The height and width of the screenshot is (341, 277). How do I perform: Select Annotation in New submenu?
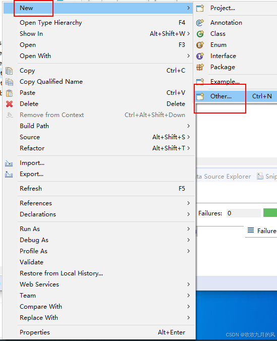236,23
